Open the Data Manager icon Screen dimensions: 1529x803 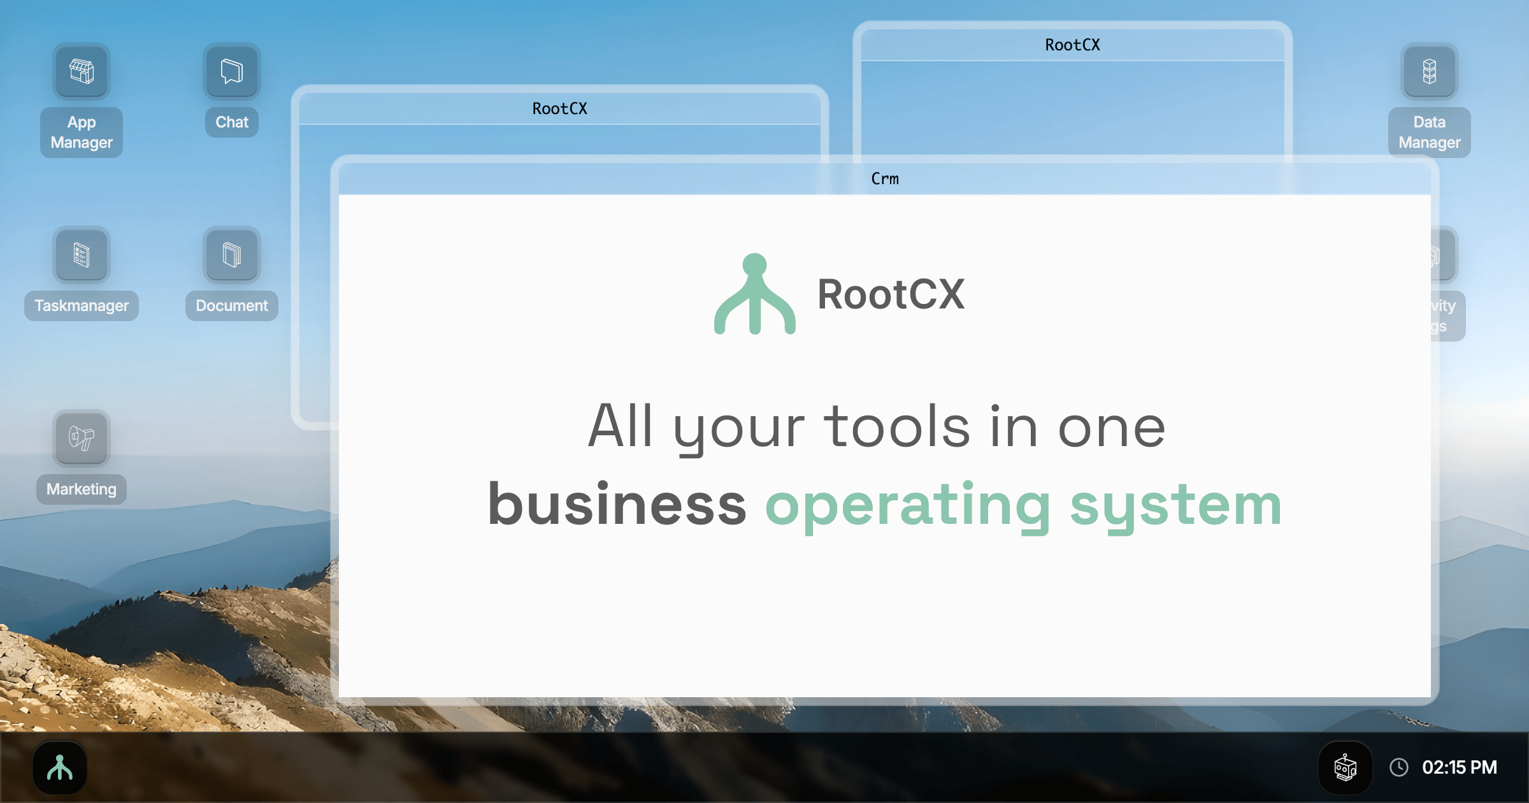(1430, 71)
